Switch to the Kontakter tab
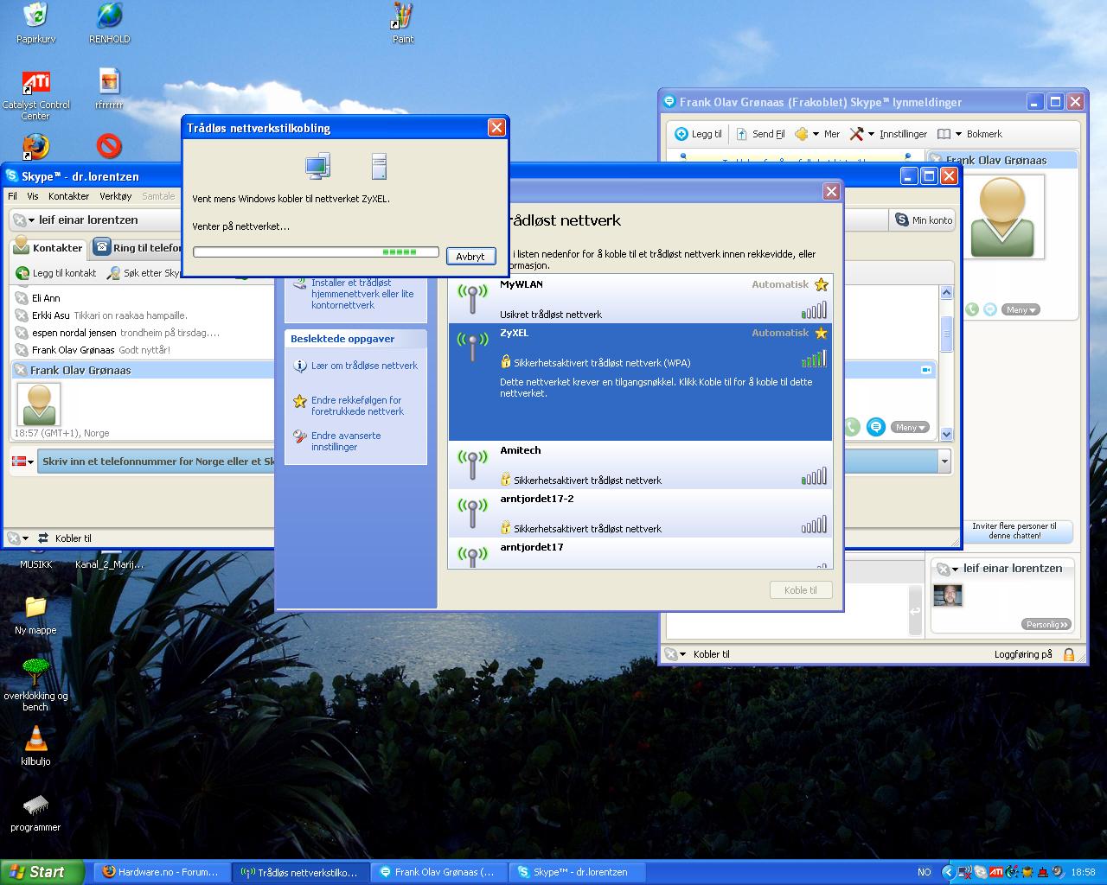This screenshot has height=885, width=1107. [49, 248]
